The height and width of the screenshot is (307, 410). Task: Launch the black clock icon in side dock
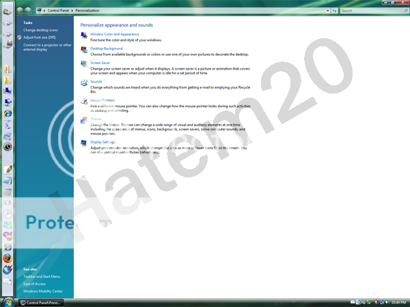(x=8, y=147)
